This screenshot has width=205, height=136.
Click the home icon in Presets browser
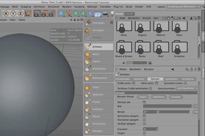point(168,18)
